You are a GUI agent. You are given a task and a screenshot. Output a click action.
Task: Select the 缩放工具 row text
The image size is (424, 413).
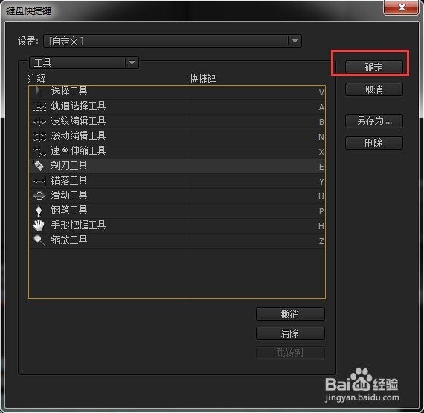click(69, 240)
